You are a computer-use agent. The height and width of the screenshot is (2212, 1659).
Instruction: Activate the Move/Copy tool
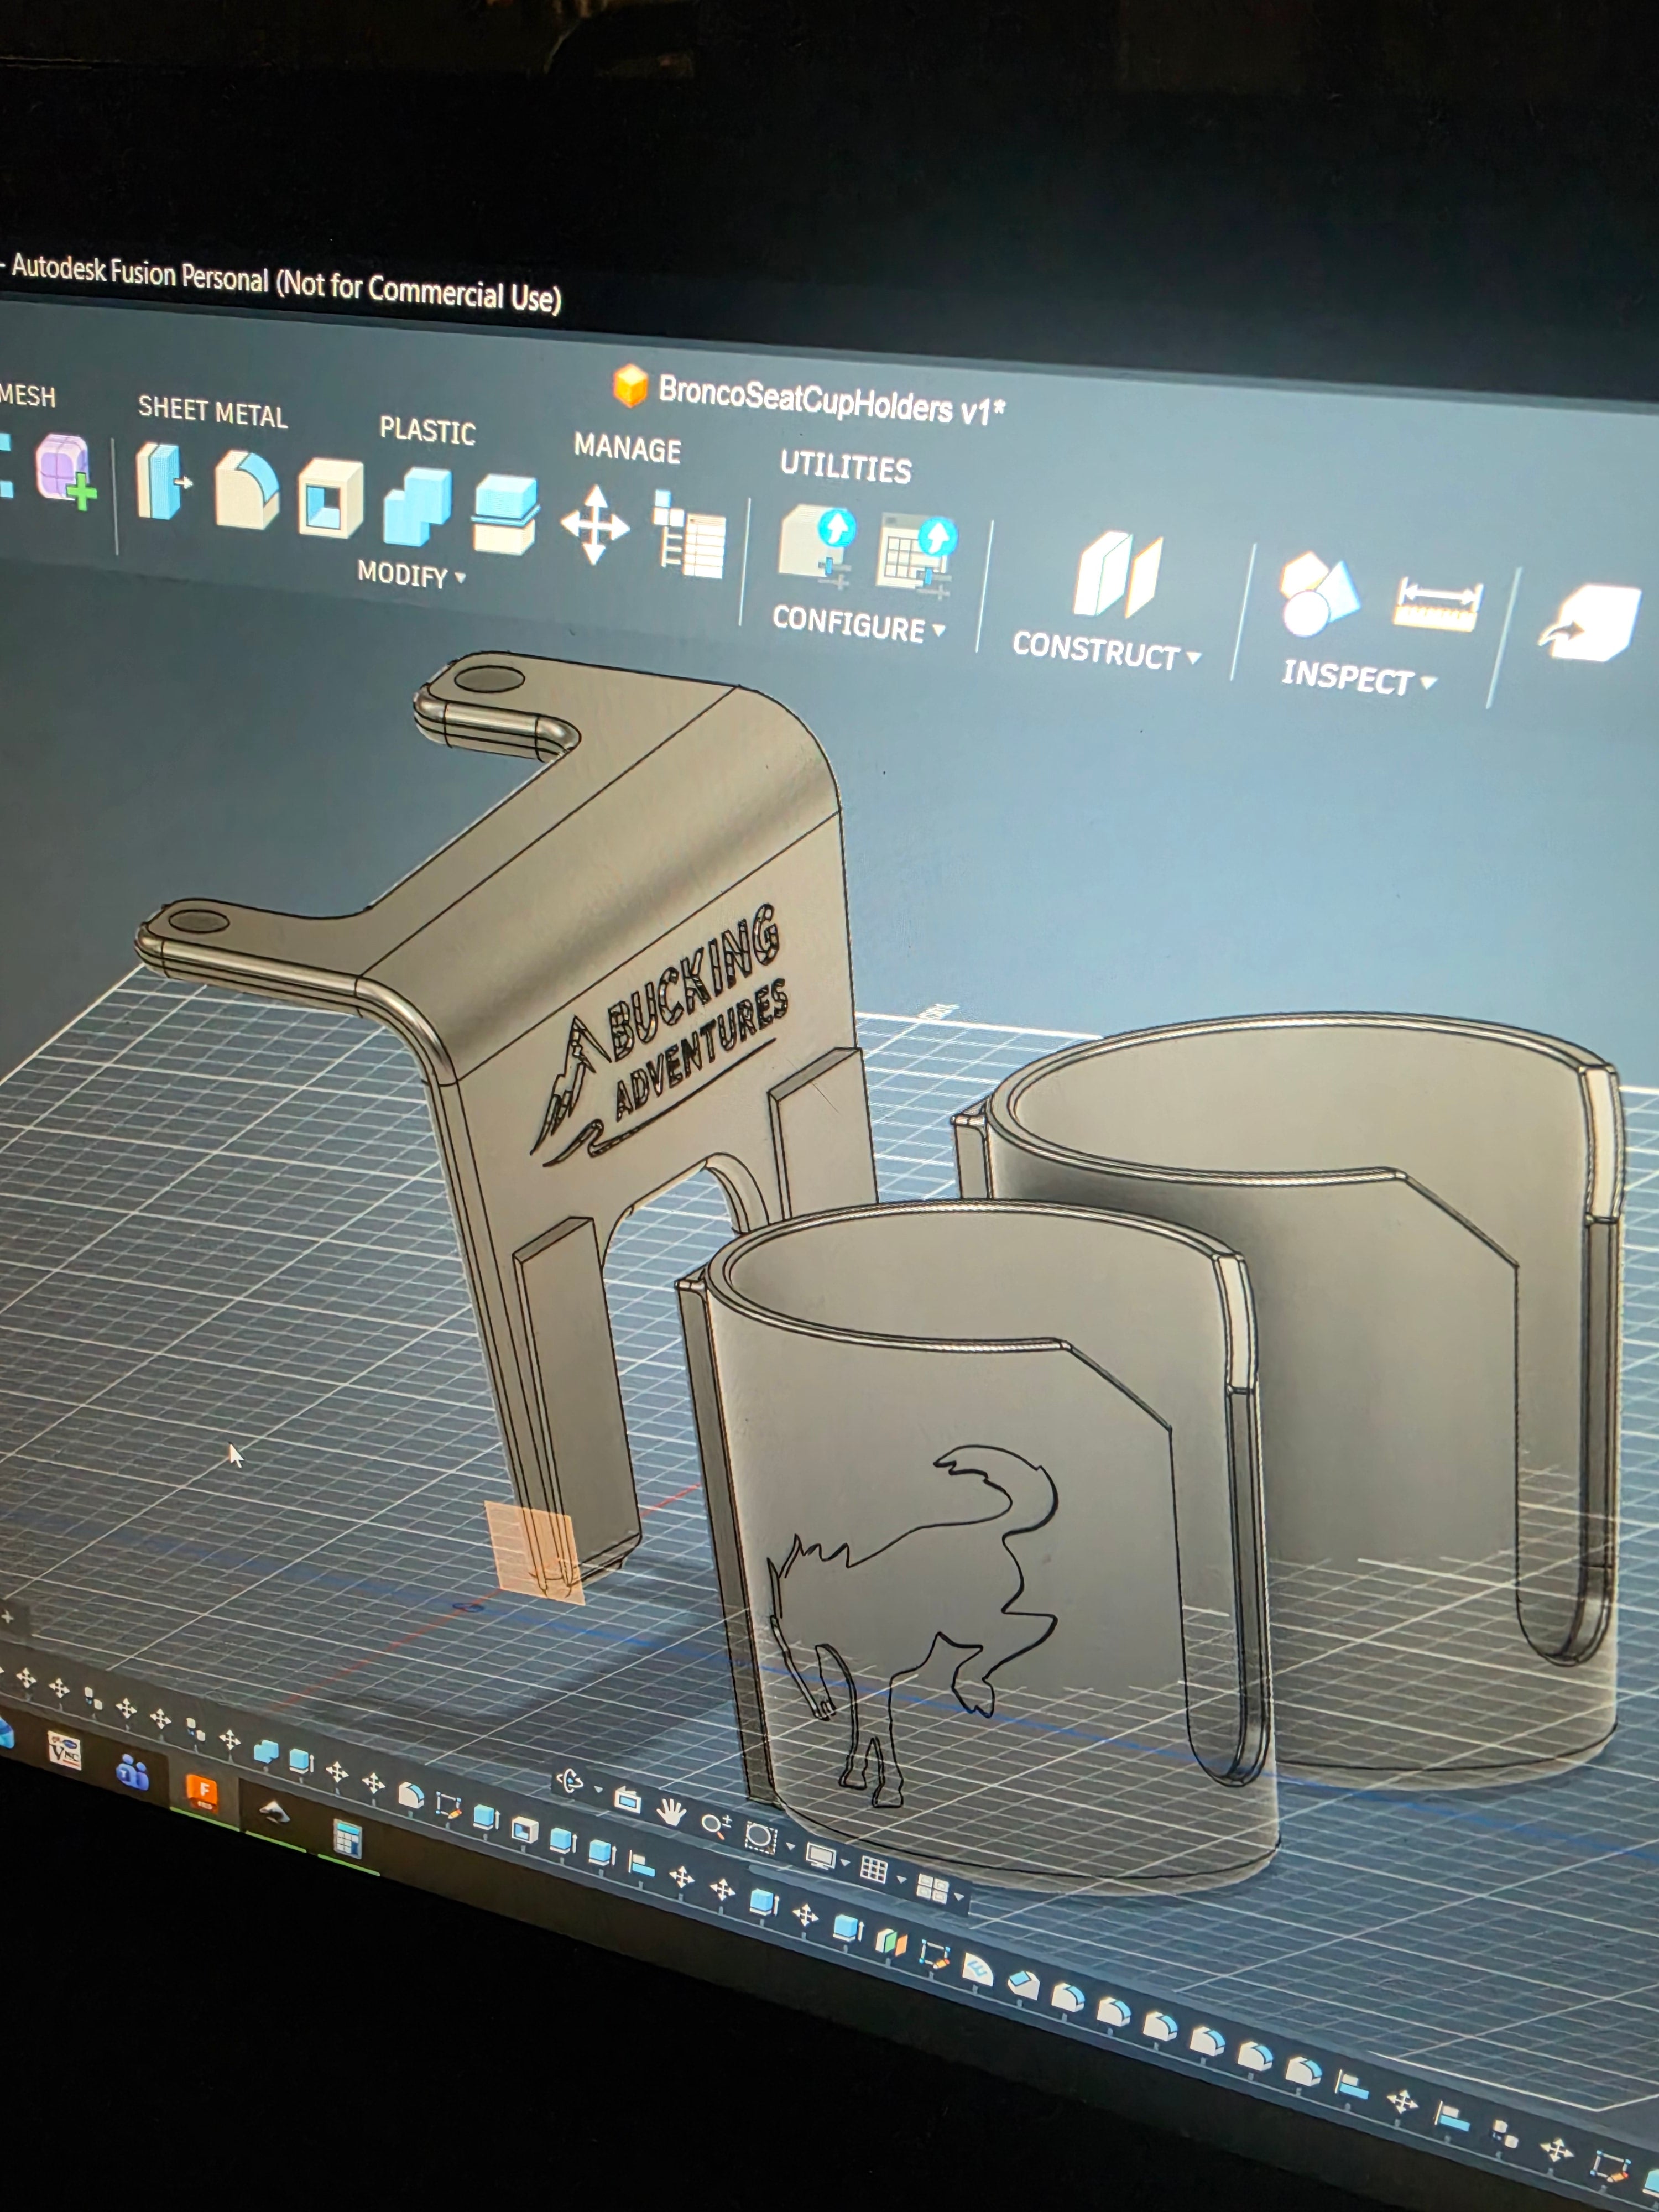coord(595,525)
